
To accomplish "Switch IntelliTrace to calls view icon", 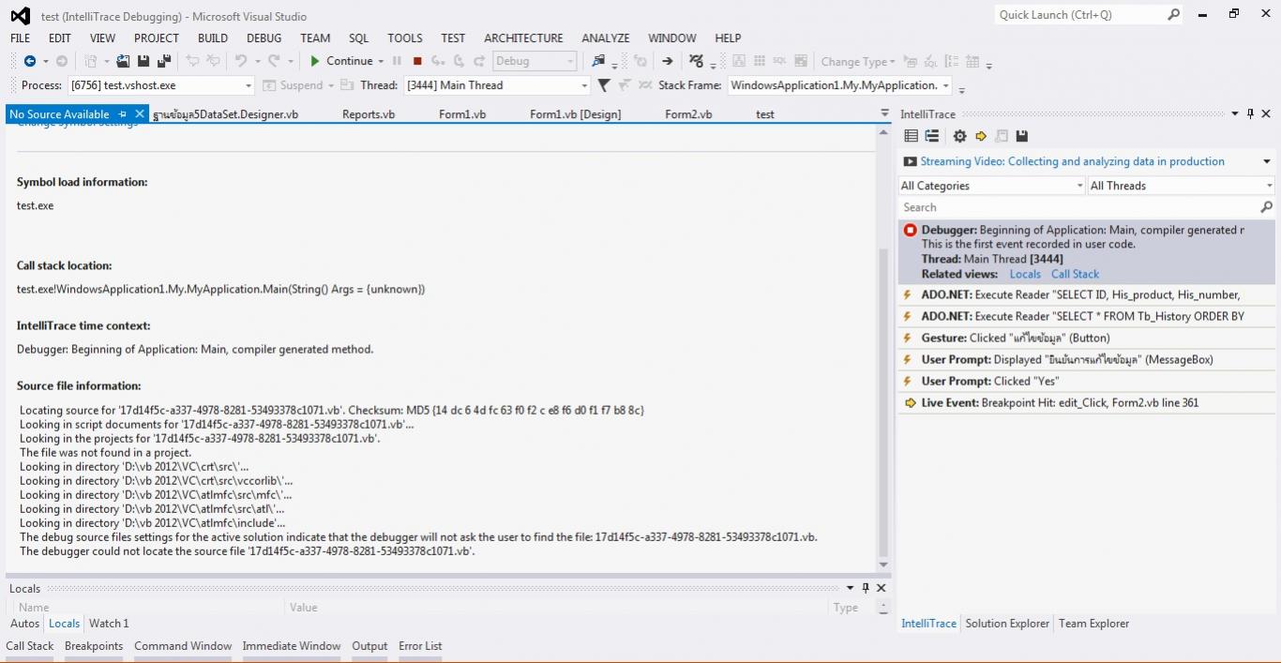I will 932,136.
